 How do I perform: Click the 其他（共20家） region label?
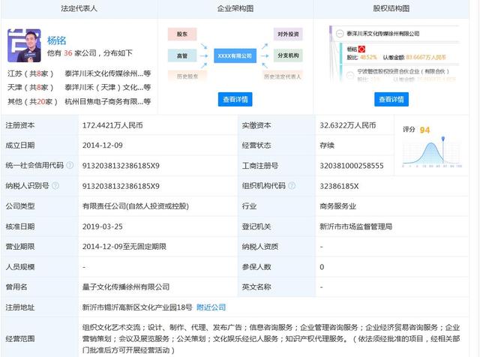32,102
